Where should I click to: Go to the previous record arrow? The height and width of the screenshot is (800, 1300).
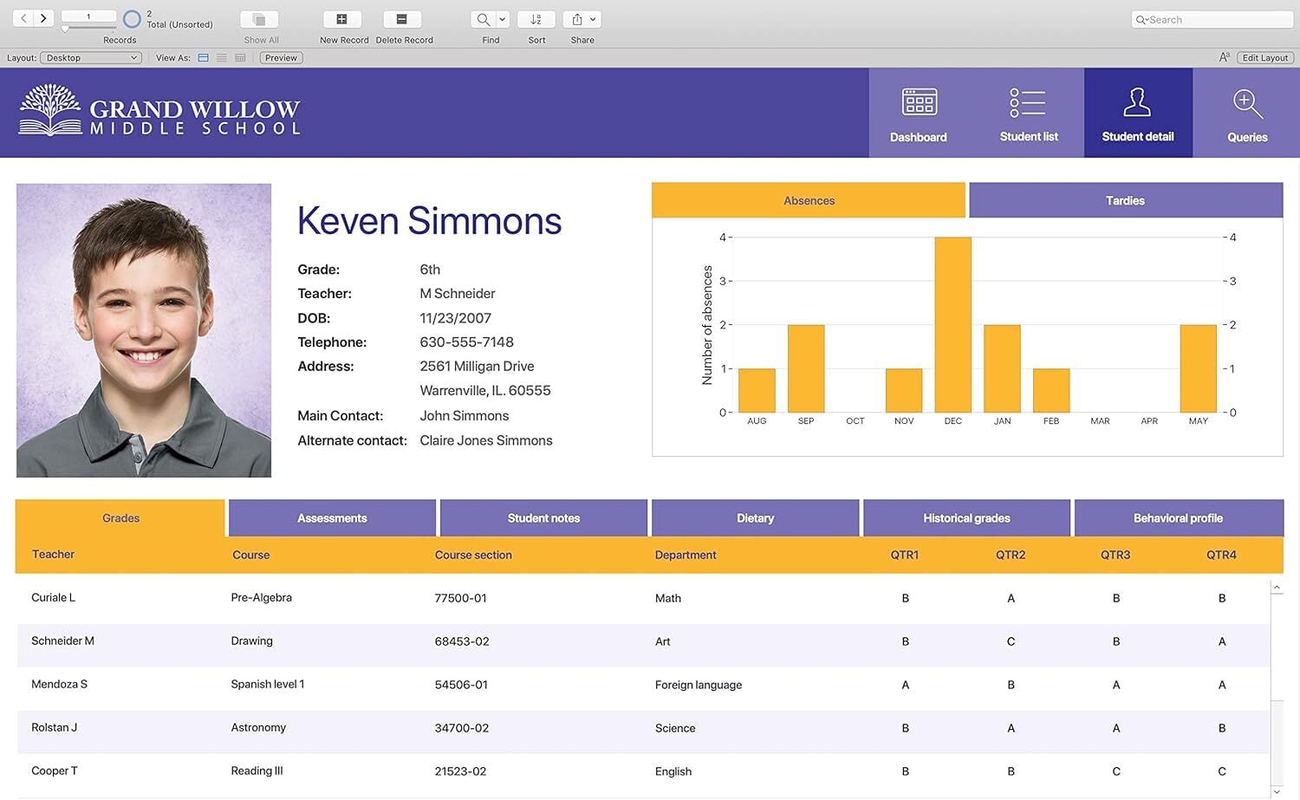coord(23,18)
